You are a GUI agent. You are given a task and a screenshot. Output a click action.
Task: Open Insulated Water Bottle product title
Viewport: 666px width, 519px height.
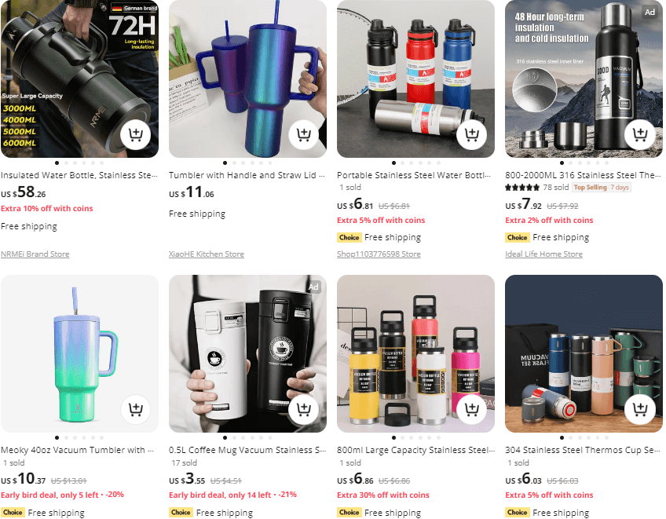point(79,175)
